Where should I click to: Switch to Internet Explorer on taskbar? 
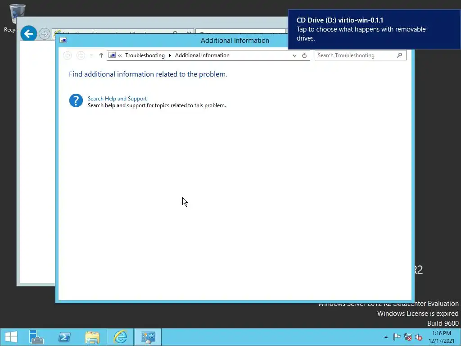(x=120, y=337)
